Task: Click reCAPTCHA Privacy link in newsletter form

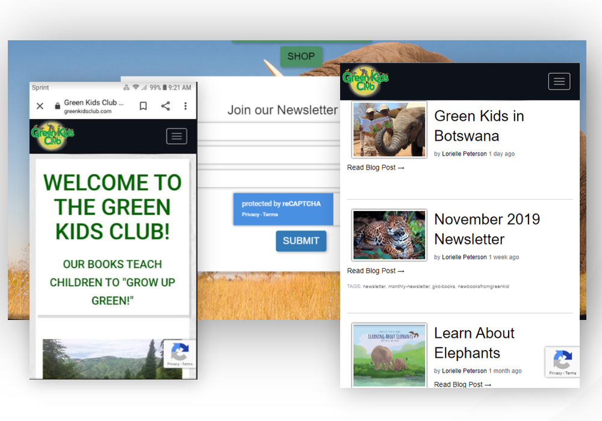Action: click(250, 214)
